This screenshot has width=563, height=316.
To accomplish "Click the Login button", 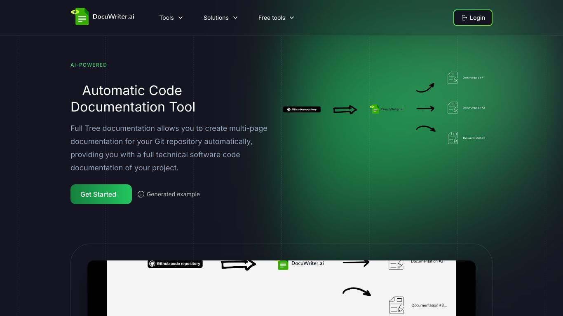I will 473,18.
